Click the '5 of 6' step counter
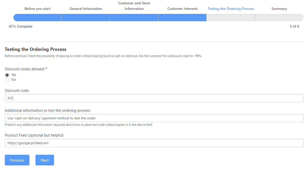 click(294, 26)
